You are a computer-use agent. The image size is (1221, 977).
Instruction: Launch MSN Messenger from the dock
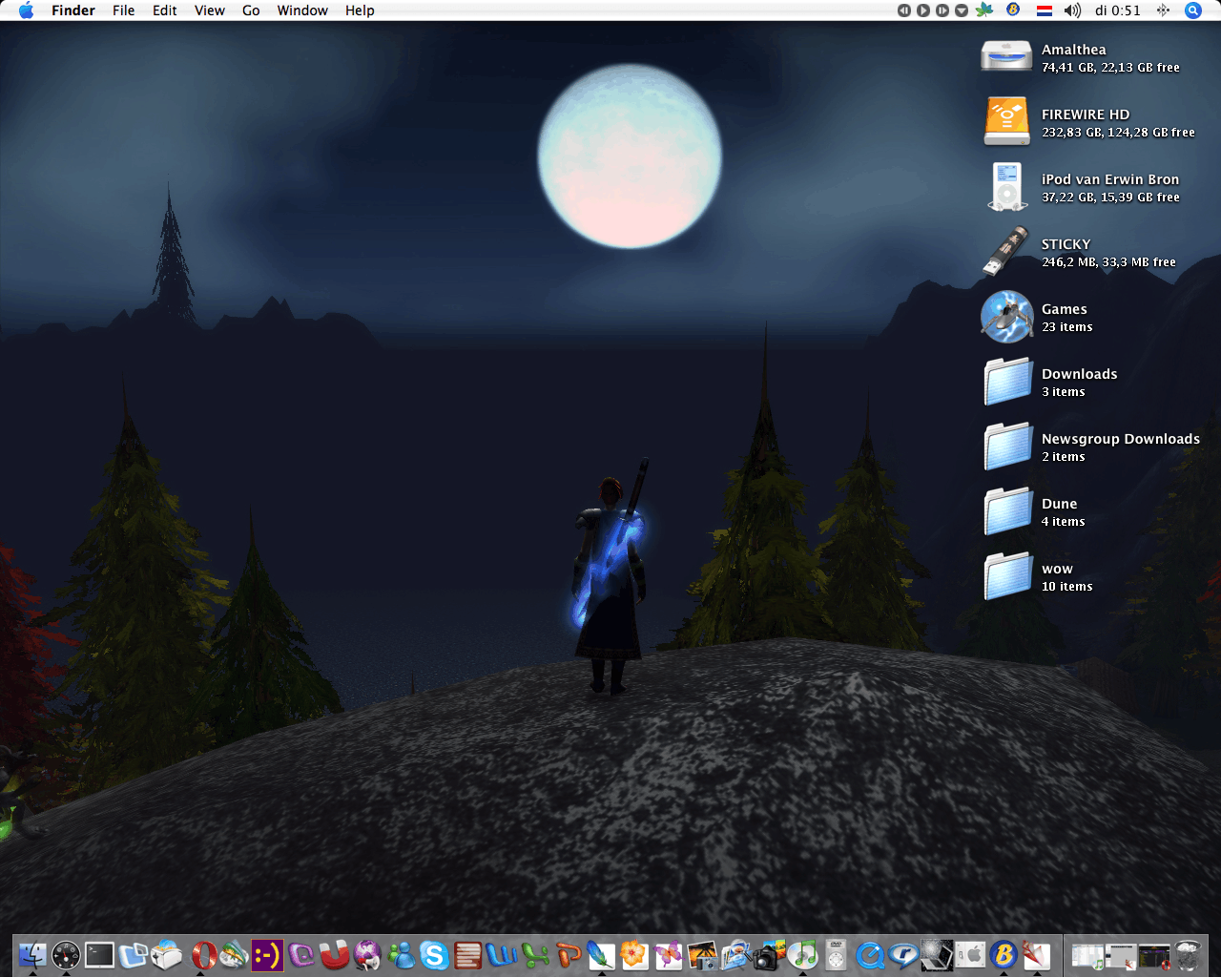(401, 954)
